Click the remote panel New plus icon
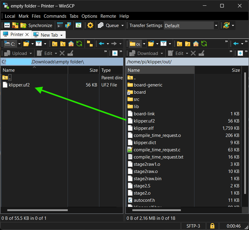Screen dimensions: 249x230 pyautogui.click(x=240, y=53)
